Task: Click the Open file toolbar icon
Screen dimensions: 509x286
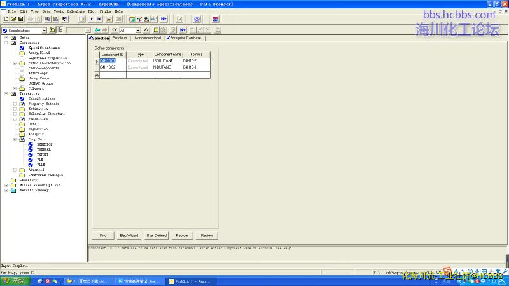Action: tap(13, 19)
